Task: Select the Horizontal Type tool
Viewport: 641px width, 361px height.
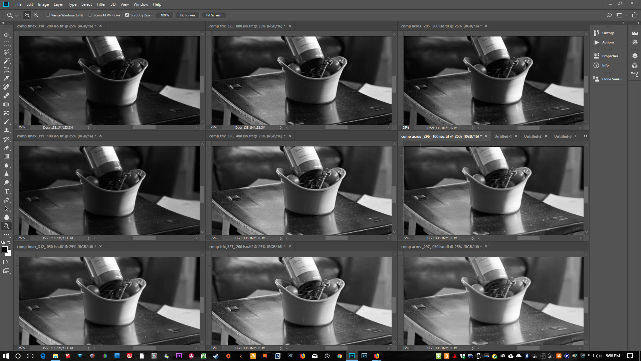Action: 6,191
